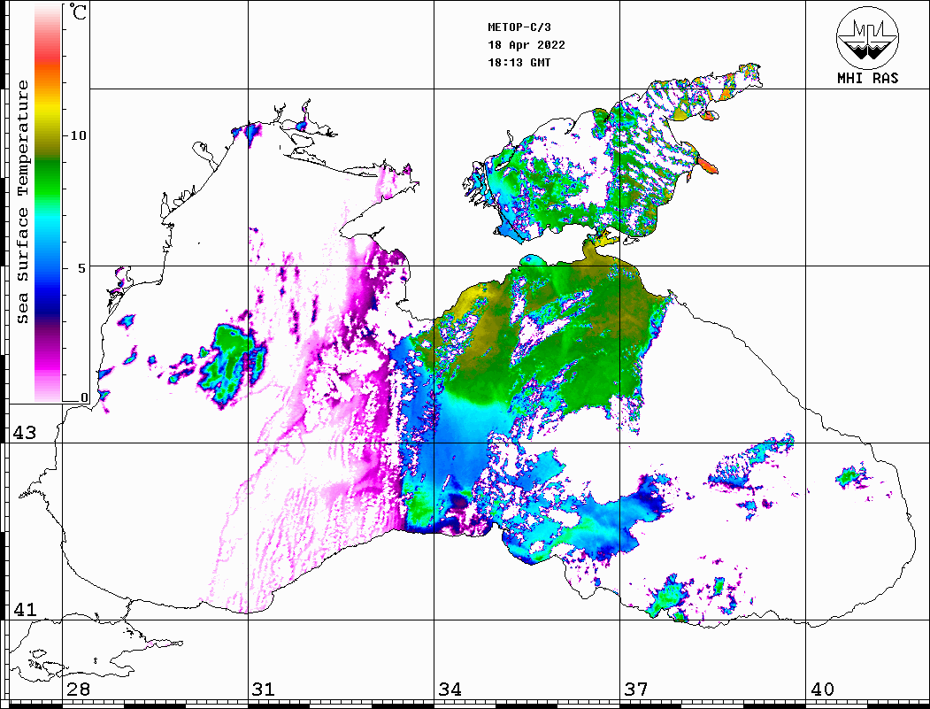Viewport: 930px width, 709px height.
Task: Click longitude label '37'
Action: 636,689
